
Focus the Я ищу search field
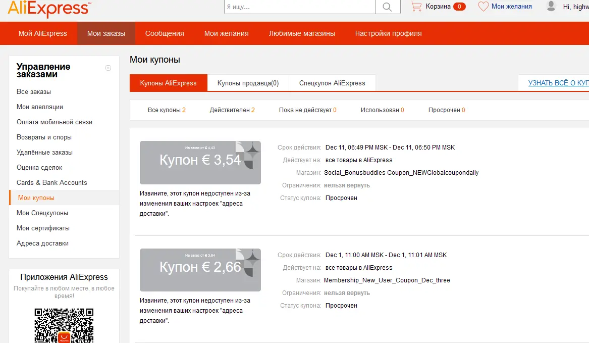300,7
